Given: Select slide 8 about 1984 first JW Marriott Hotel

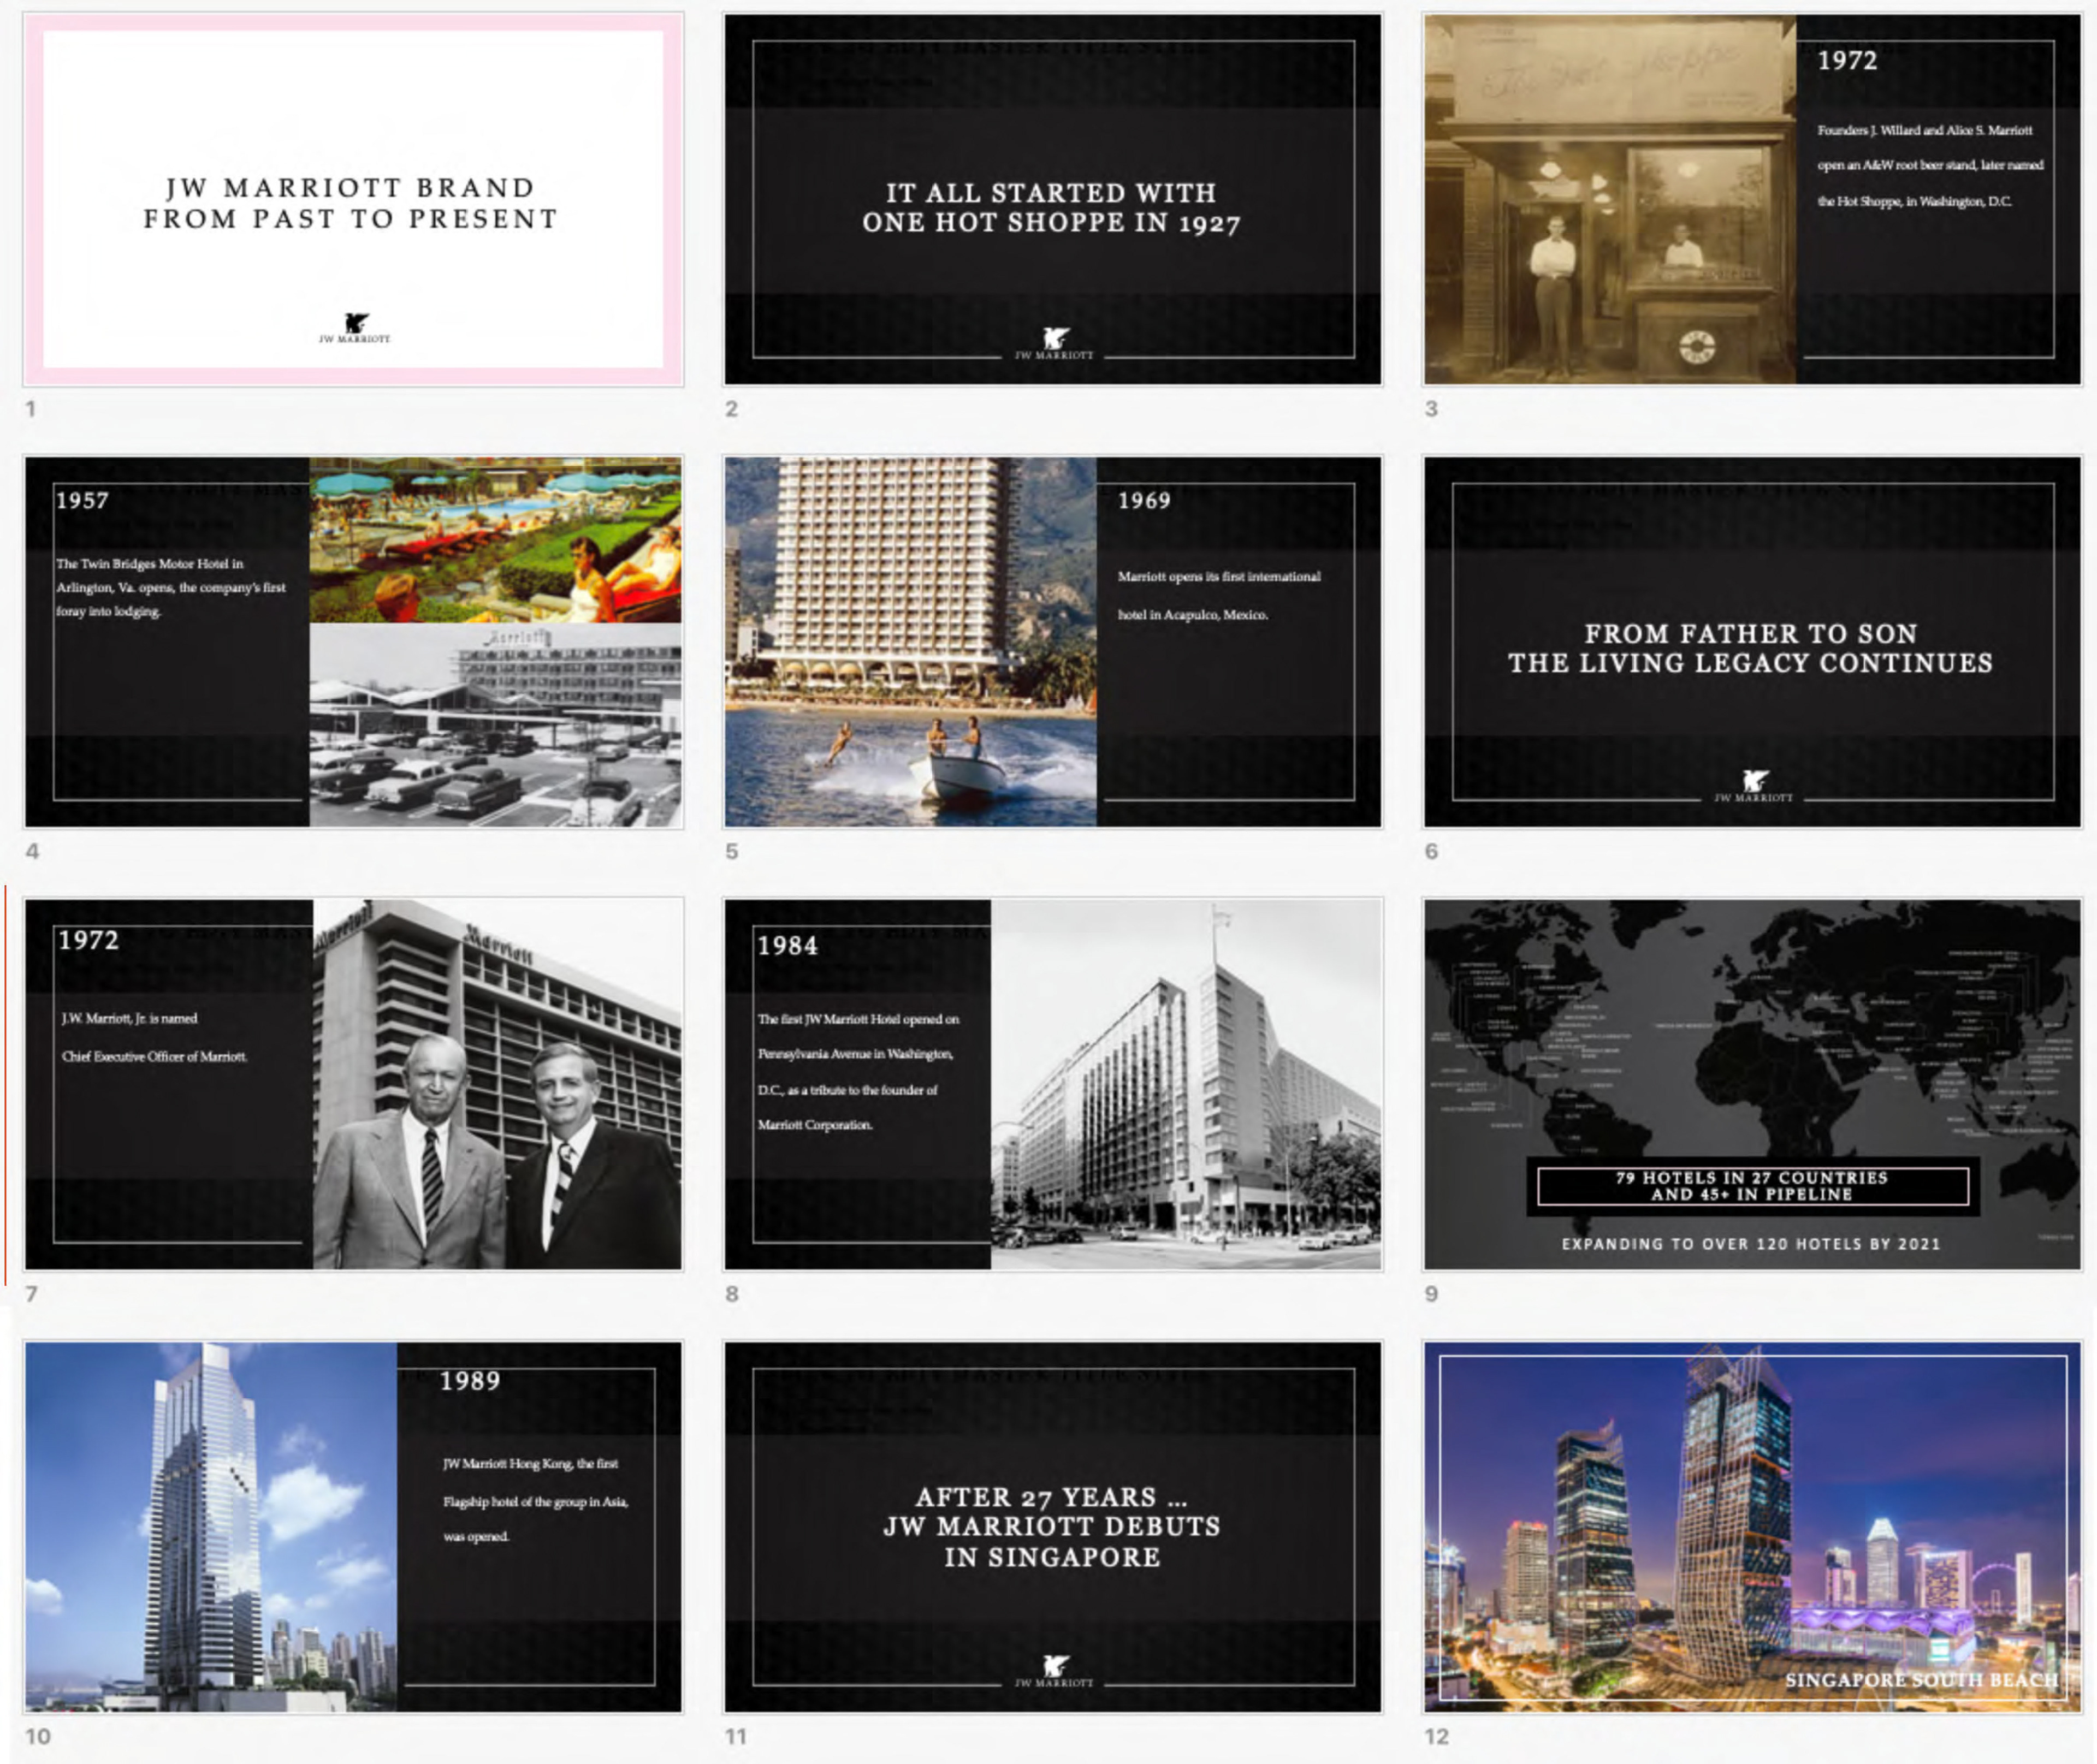Looking at the screenshot, I should [1052, 1084].
